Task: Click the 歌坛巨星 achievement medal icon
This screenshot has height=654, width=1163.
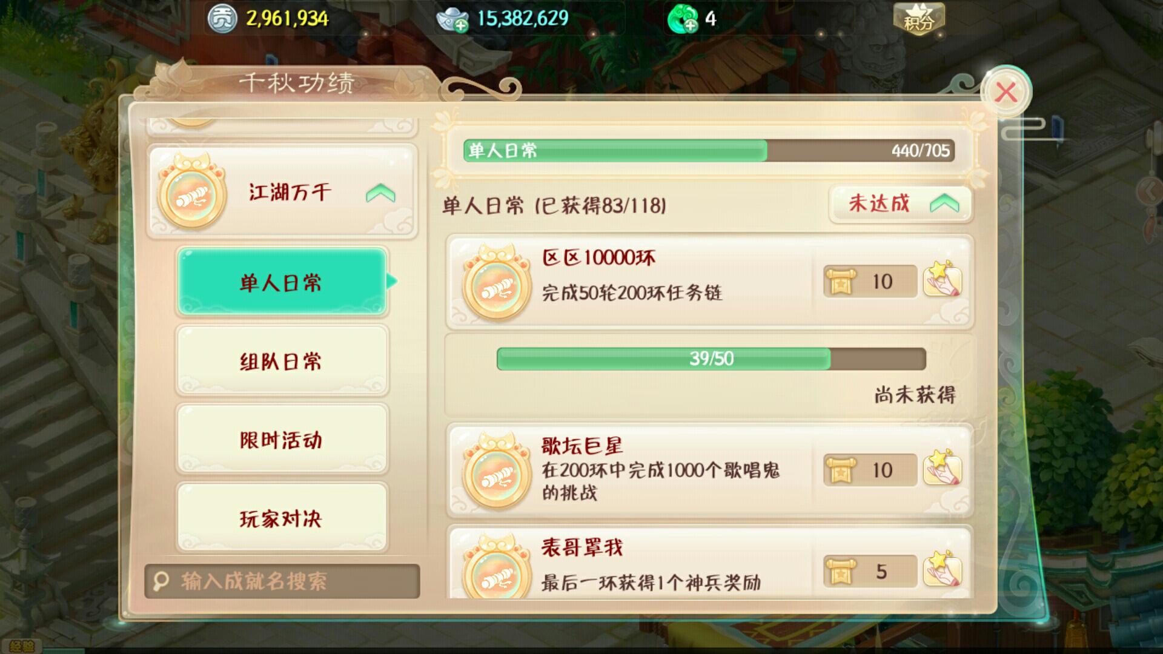Action: [496, 471]
